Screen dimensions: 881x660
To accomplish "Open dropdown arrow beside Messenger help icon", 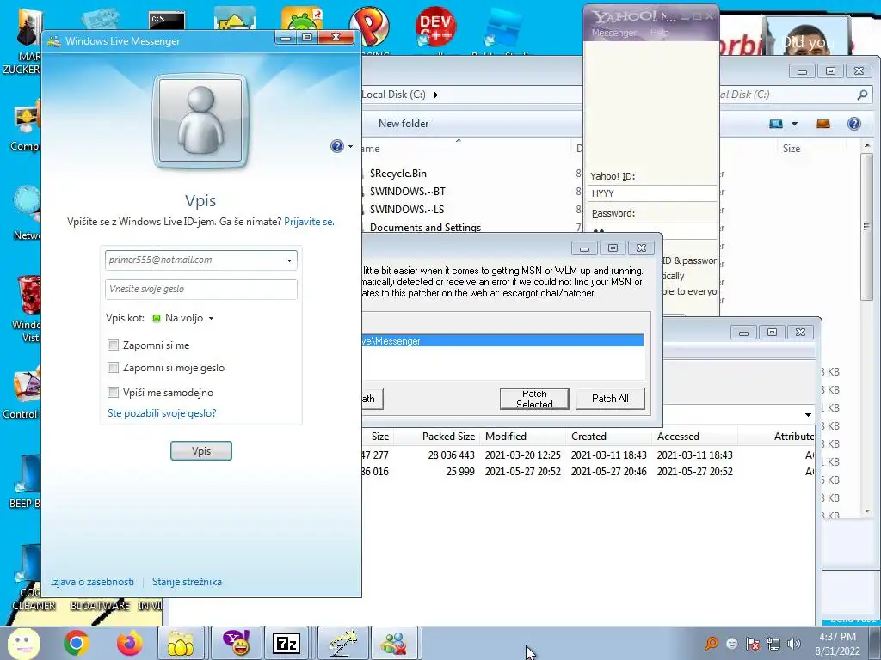I will (351, 146).
